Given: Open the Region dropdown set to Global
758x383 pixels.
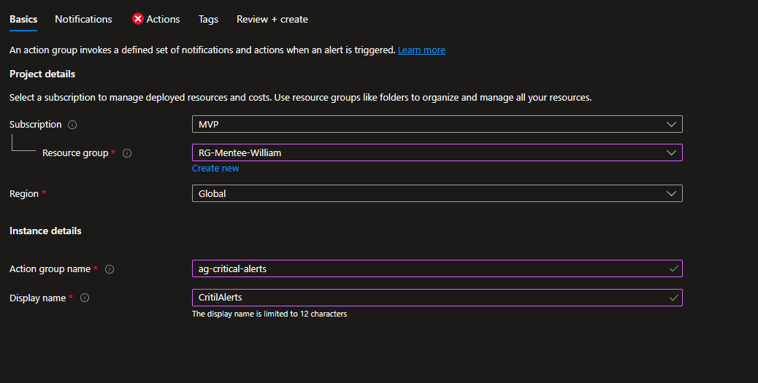Looking at the screenshot, I should (437, 193).
